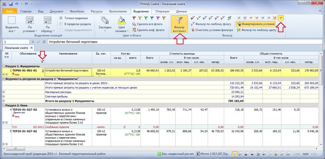
Task: Click the Redo arrow icon
Action: tap(27, 4)
